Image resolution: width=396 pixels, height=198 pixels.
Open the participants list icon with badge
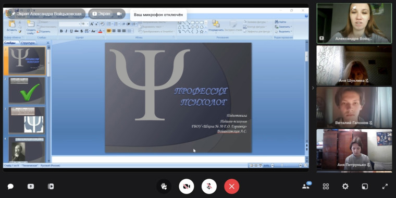click(x=306, y=186)
